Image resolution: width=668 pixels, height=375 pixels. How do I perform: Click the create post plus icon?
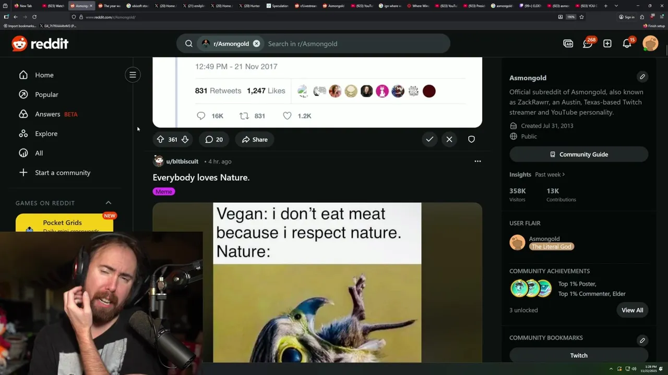pyautogui.click(x=607, y=44)
